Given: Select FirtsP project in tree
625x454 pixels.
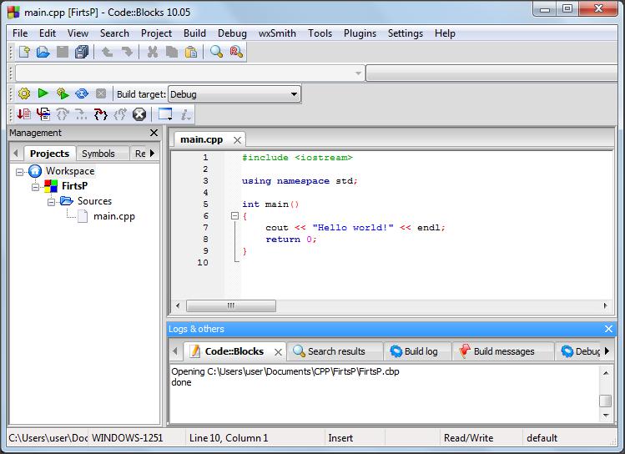Looking at the screenshot, I should 74,186.
